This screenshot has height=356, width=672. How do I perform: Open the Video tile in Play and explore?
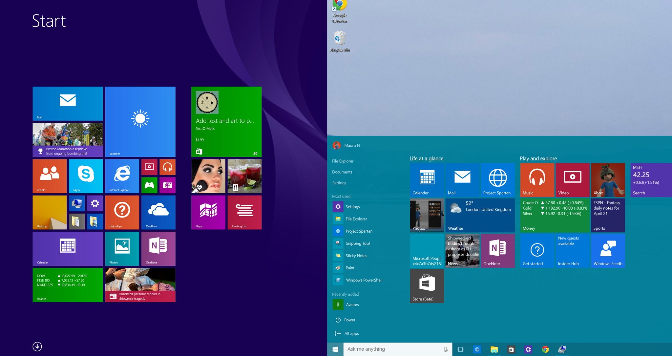572,180
